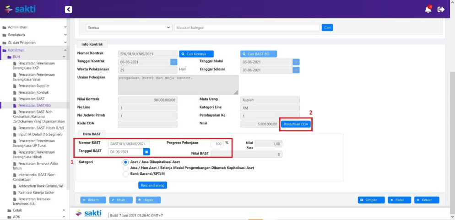Click the Nomor BAST input field
455x220 pixels.
pos(129,144)
